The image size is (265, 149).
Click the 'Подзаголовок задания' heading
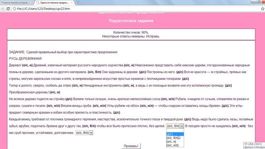tap(131, 21)
